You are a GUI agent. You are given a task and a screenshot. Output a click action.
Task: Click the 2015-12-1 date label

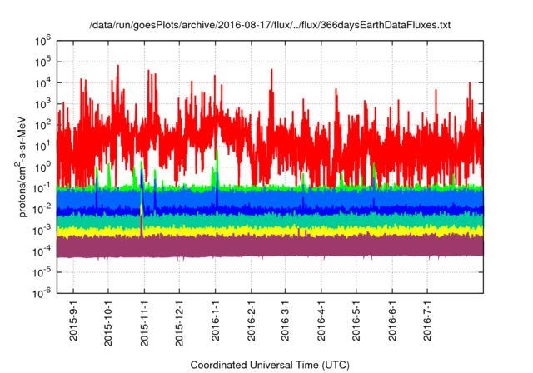[x=179, y=323]
